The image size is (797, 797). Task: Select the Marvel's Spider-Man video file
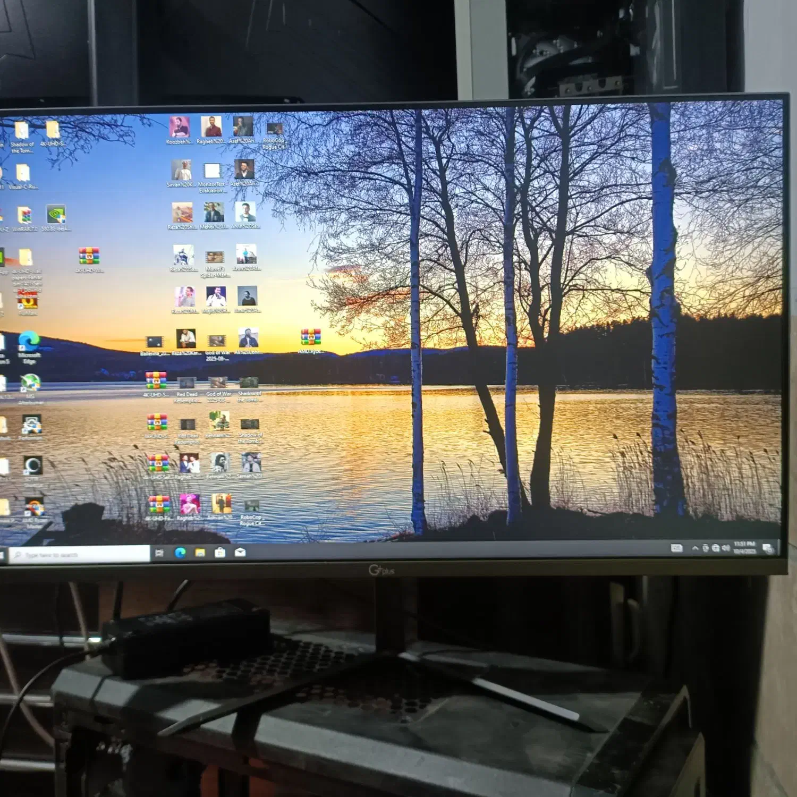215,257
